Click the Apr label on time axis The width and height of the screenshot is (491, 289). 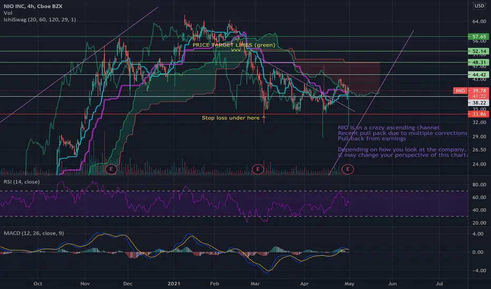(305, 284)
